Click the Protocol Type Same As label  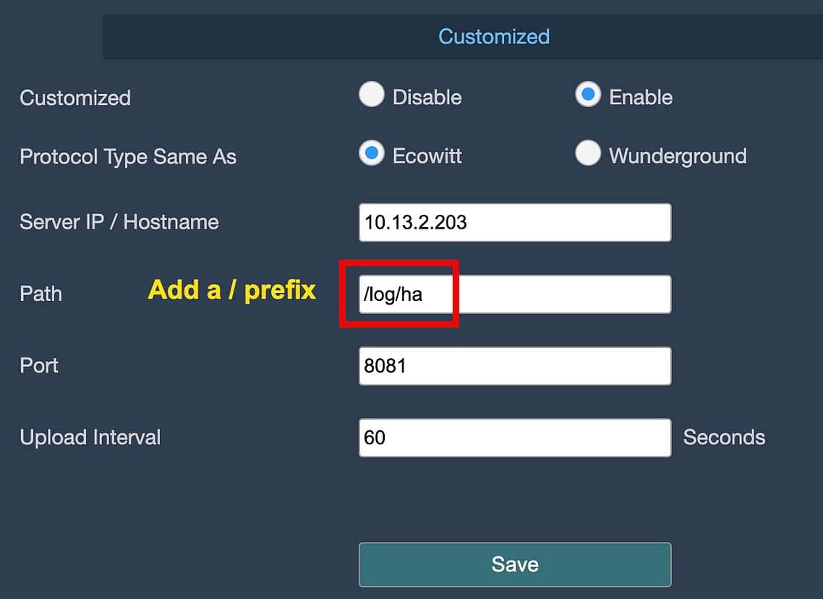(128, 157)
